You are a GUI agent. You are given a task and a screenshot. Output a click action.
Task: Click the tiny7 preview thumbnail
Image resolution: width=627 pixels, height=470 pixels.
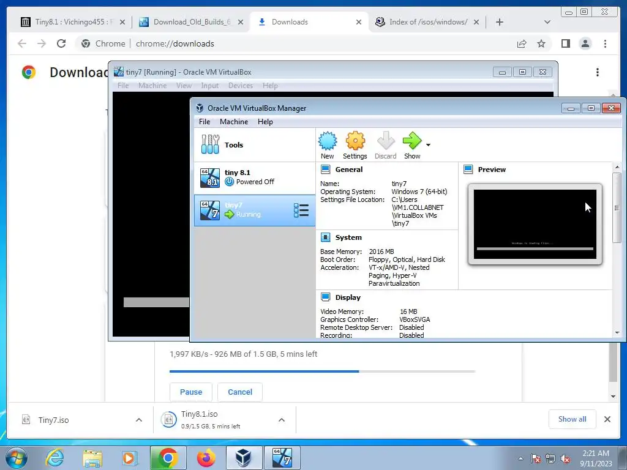point(535,224)
